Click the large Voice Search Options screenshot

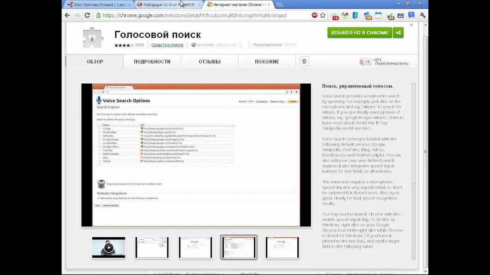point(196,155)
